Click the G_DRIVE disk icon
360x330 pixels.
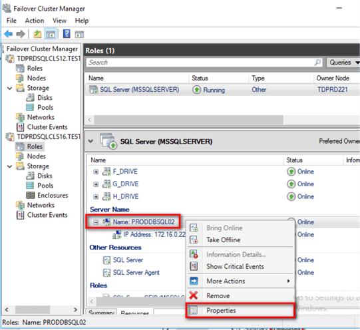[106, 184]
